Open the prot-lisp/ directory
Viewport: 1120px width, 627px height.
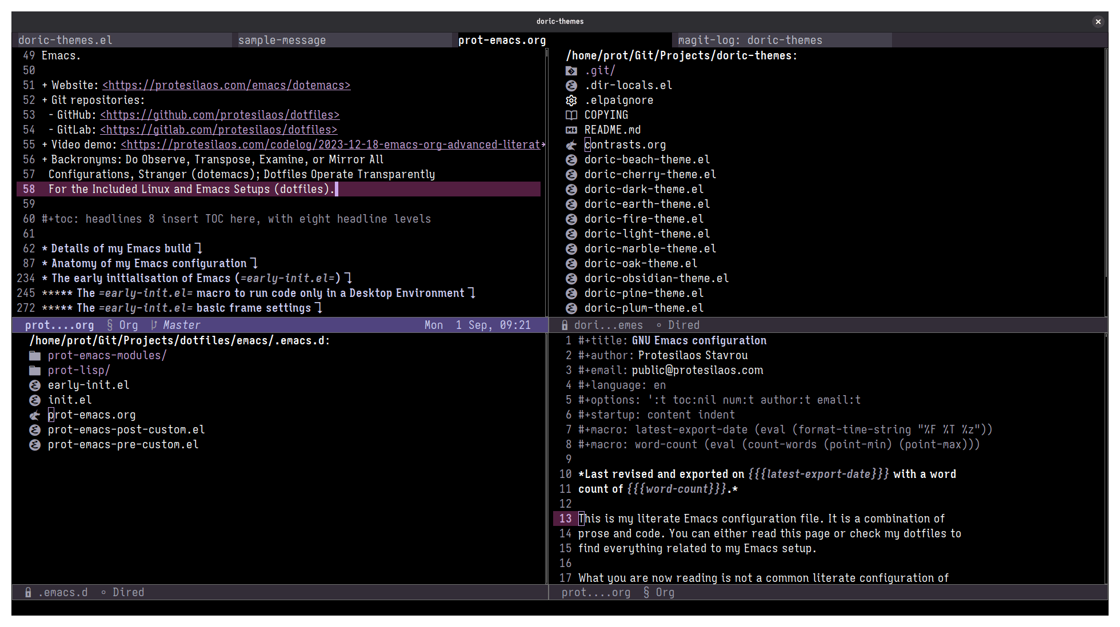point(79,371)
